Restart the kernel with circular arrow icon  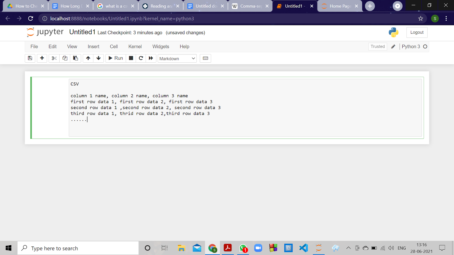pyautogui.click(x=141, y=58)
